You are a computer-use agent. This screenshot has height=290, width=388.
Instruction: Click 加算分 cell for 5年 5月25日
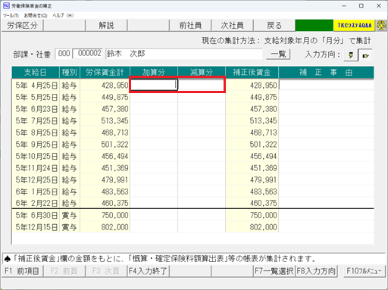click(x=154, y=97)
